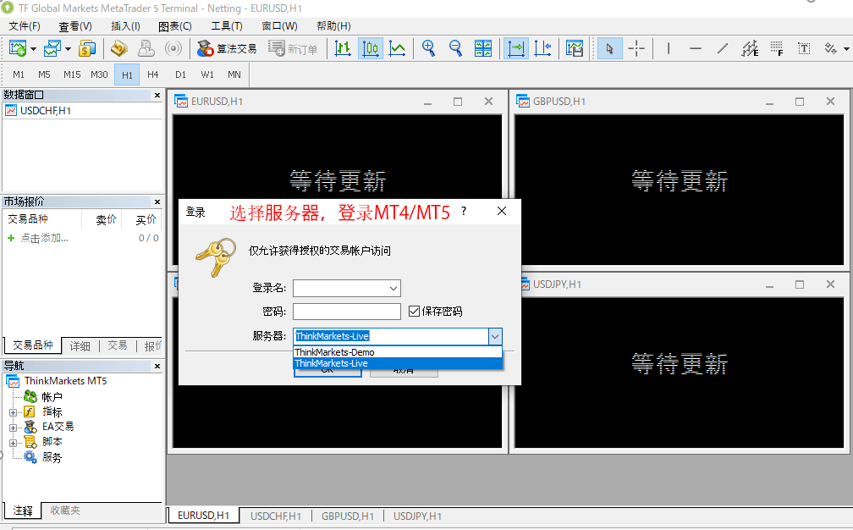This screenshot has height=530, width=853.
Task: Select the Fibonacci retracement tool
Action: [x=777, y=48]
